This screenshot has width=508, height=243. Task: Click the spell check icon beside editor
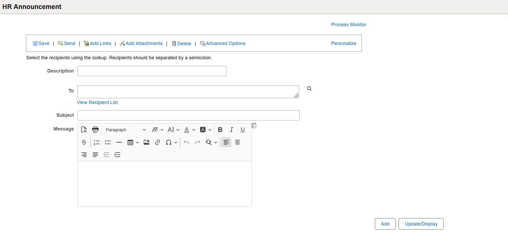[x=254, y=125]
